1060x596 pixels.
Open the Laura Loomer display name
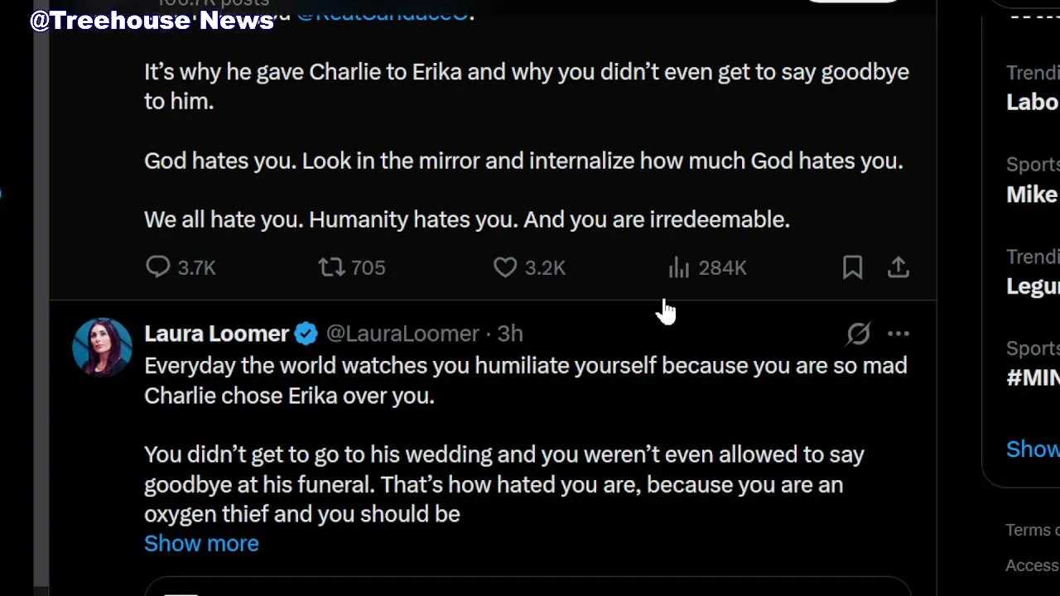[x=216, y=334]
